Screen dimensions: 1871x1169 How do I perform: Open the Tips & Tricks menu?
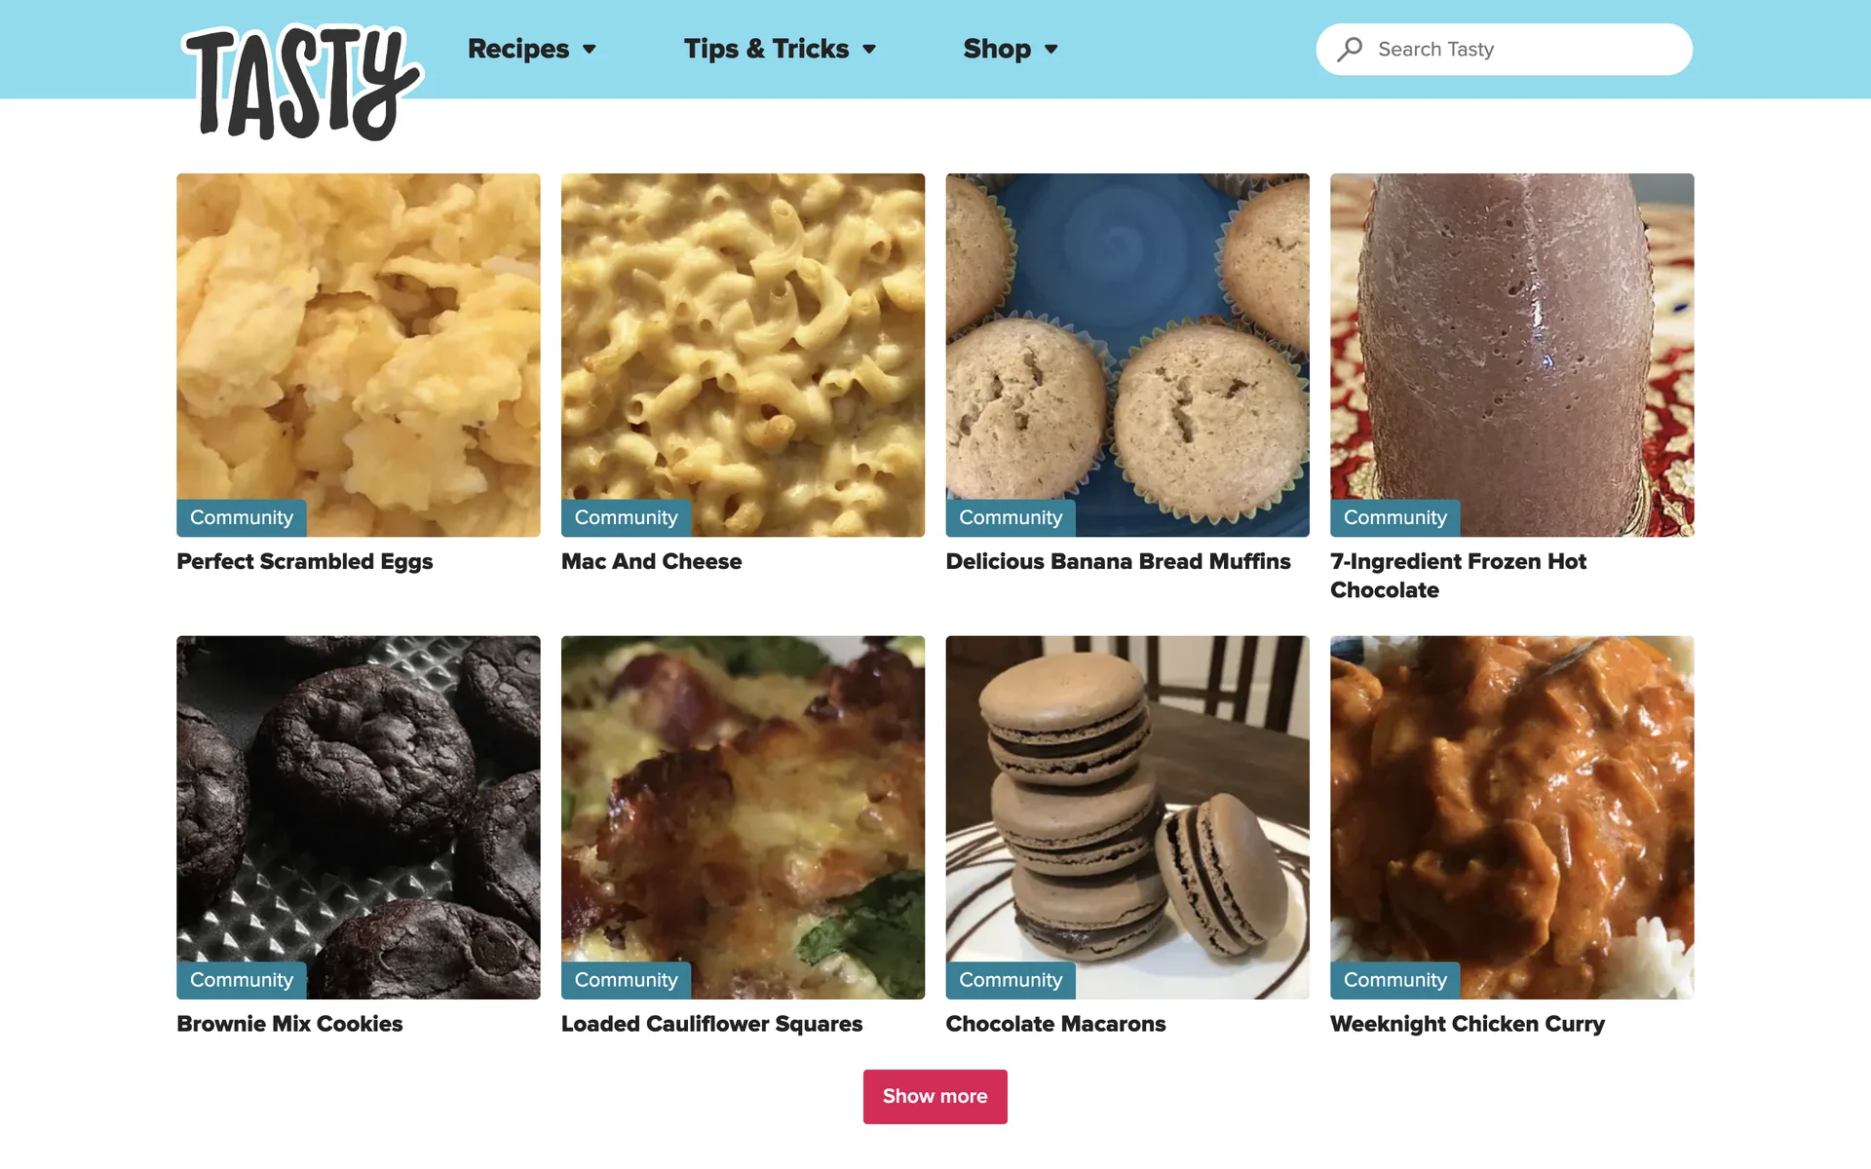(x=766, y=49)
